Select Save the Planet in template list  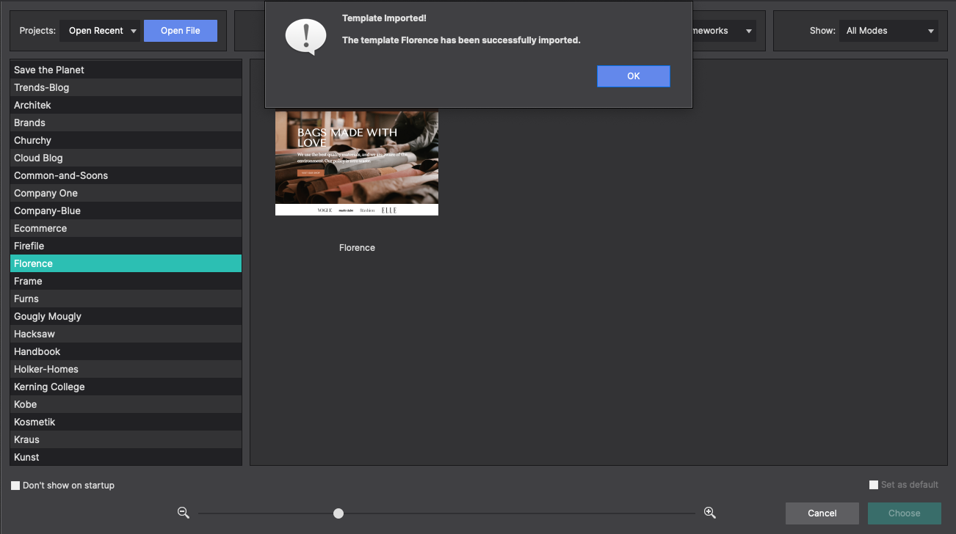126,70
